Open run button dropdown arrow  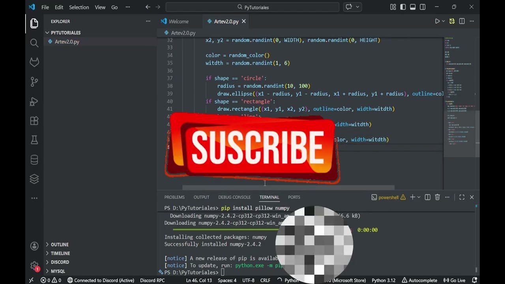pyautogui.click(x=443, y=21)
